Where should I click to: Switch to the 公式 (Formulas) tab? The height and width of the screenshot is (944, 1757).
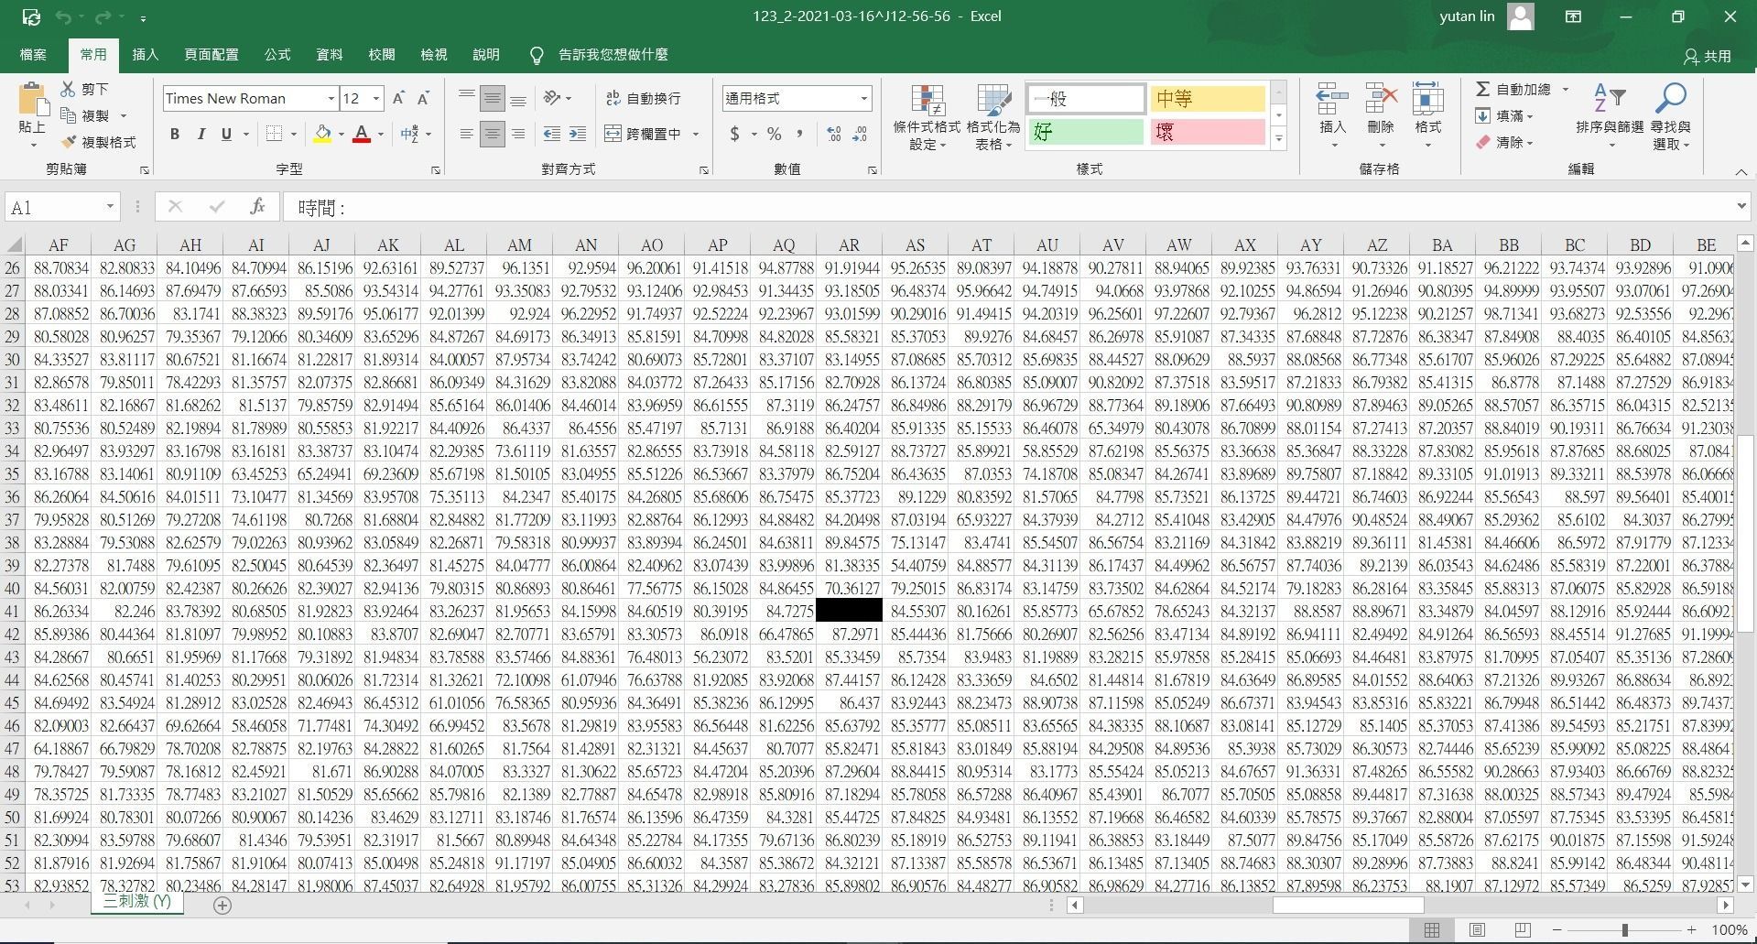[x=277, y=55]
